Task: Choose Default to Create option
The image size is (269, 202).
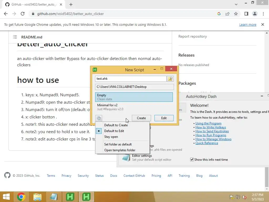Action: click(122, 125)
